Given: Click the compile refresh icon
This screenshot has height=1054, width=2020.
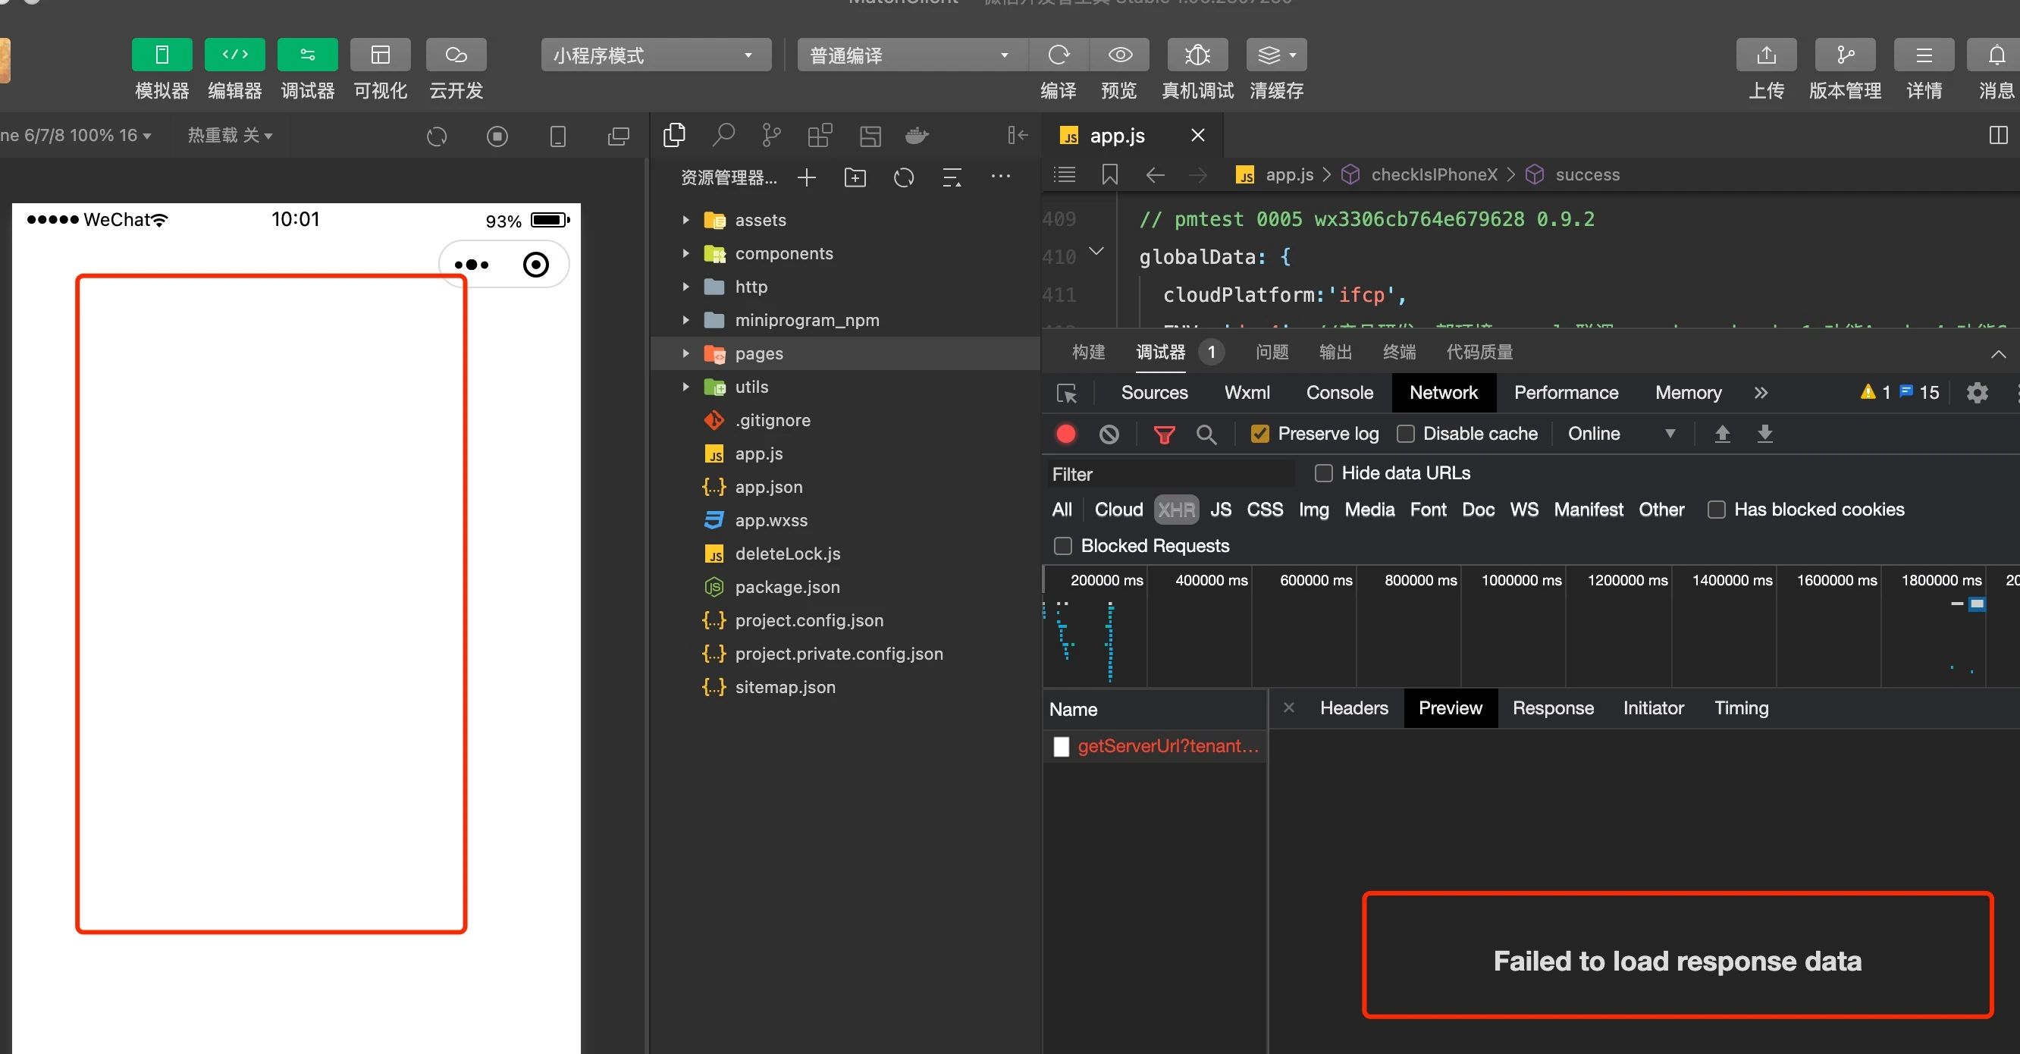Looking at the screenshot, I should point(1059,55).
